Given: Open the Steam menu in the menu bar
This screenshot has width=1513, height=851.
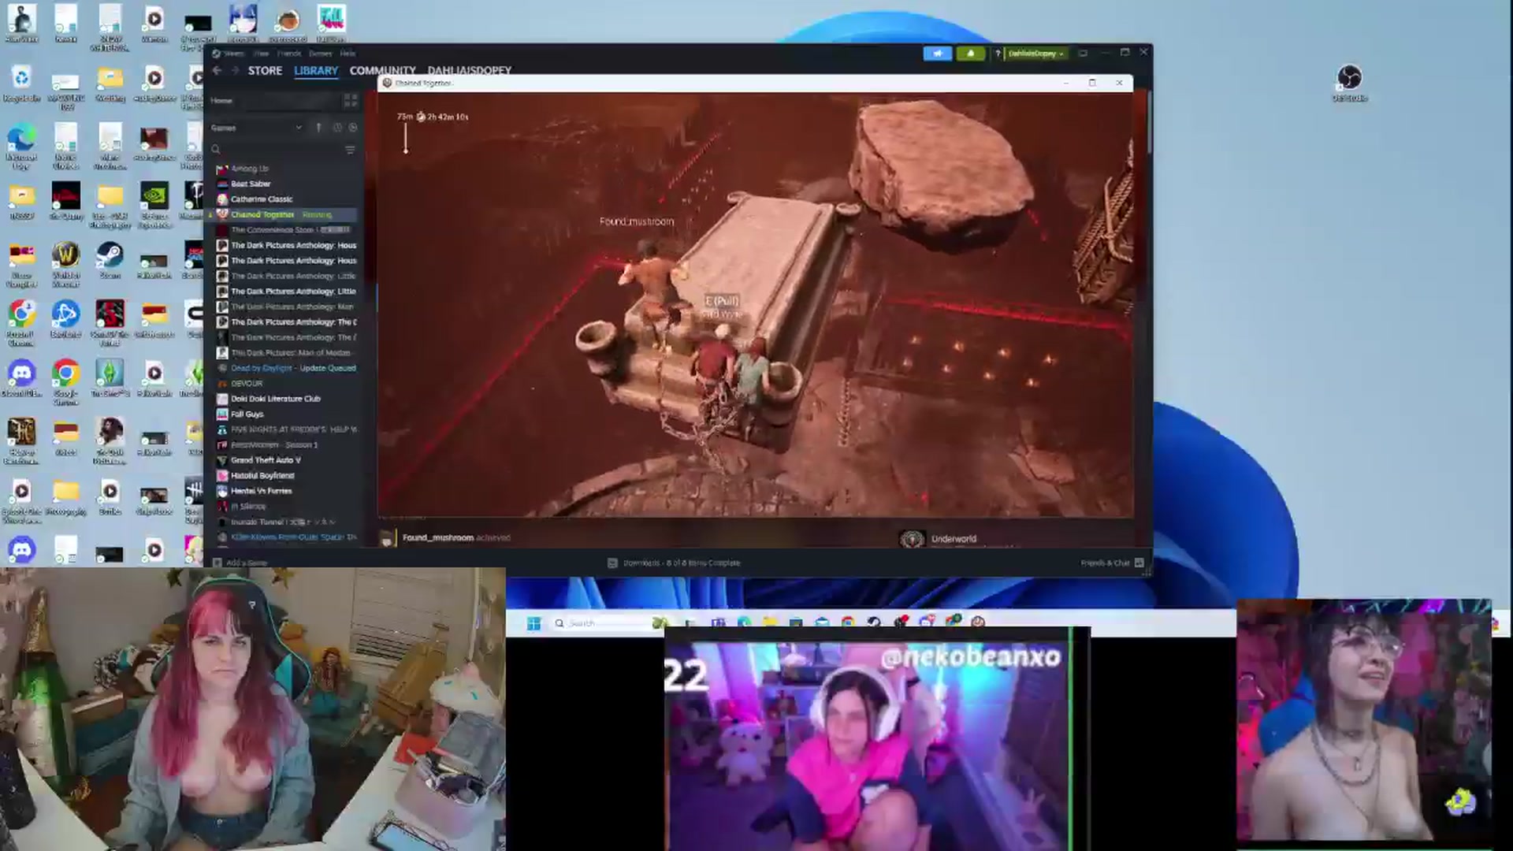Looking at the screenshot, I should tap(233, 54).
